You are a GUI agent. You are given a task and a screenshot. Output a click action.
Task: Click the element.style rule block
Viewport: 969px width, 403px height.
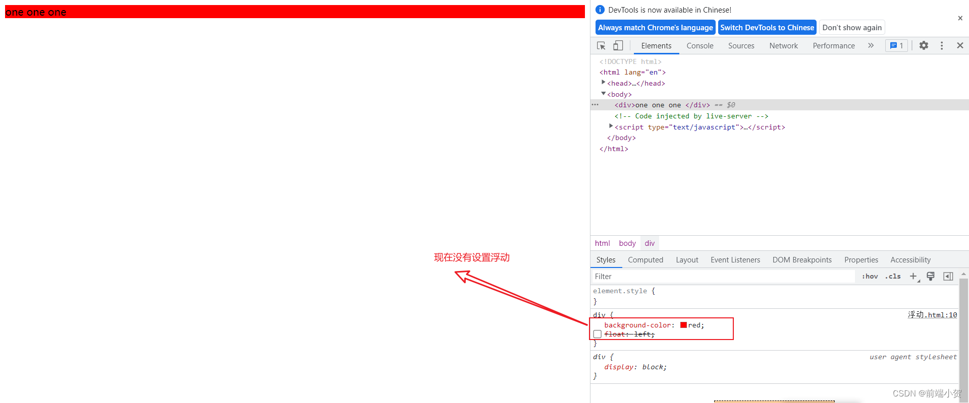coord(774,296)
